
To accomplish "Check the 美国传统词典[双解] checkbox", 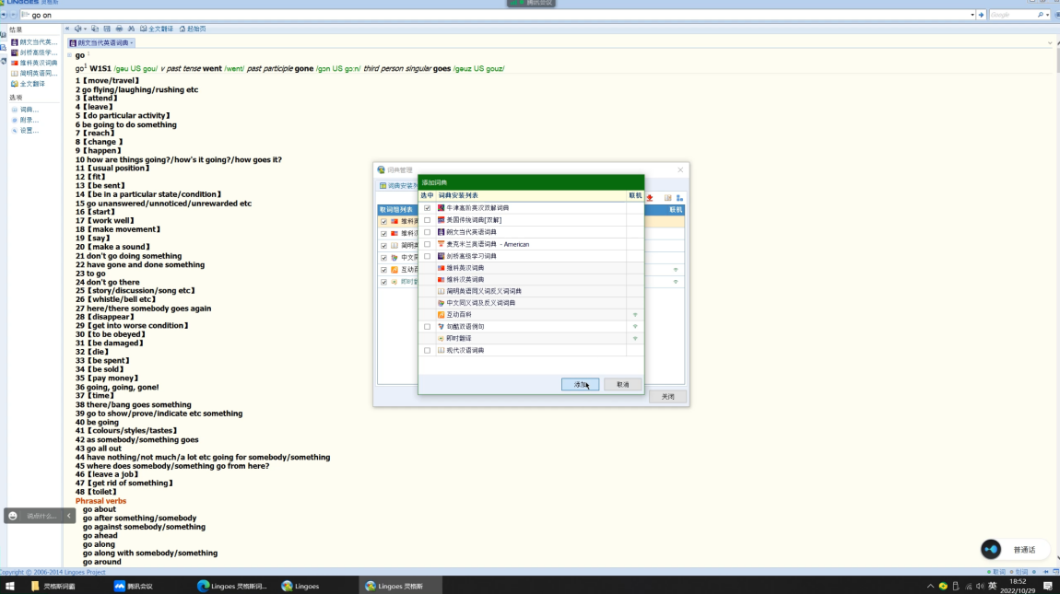I will pos(427,220).
